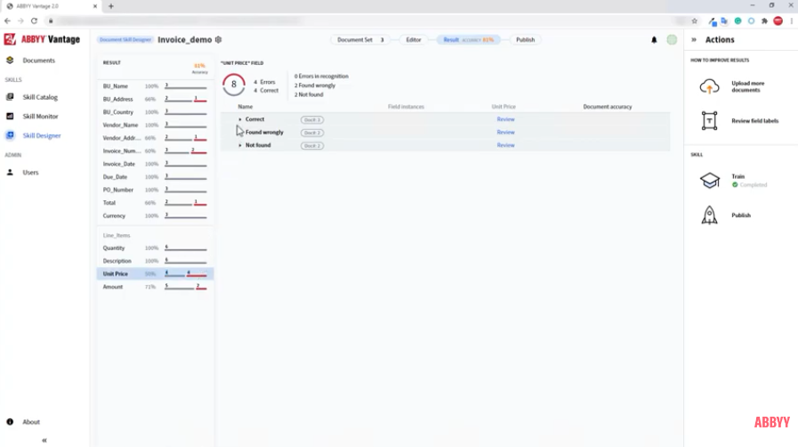Click the Train graduation cap icon
Viewport: 798px width, 447px height.
pyautogui.click(x=709, y=180)
